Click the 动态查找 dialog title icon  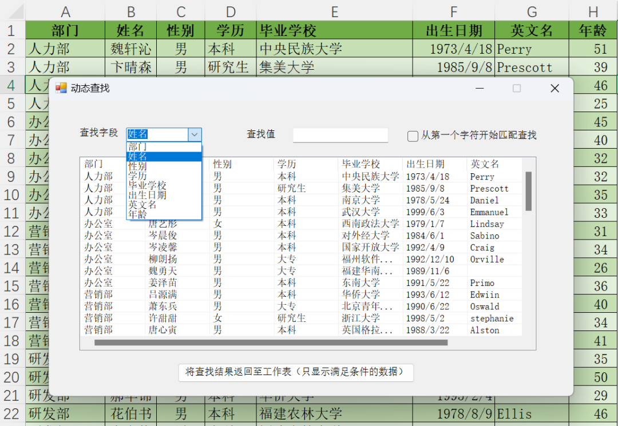click(x=61, y=88)
